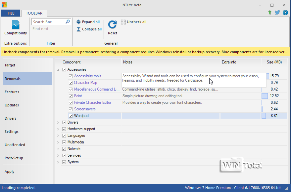Open the blue help question mark icon
The image size is (291, 192).
[285, 13]
